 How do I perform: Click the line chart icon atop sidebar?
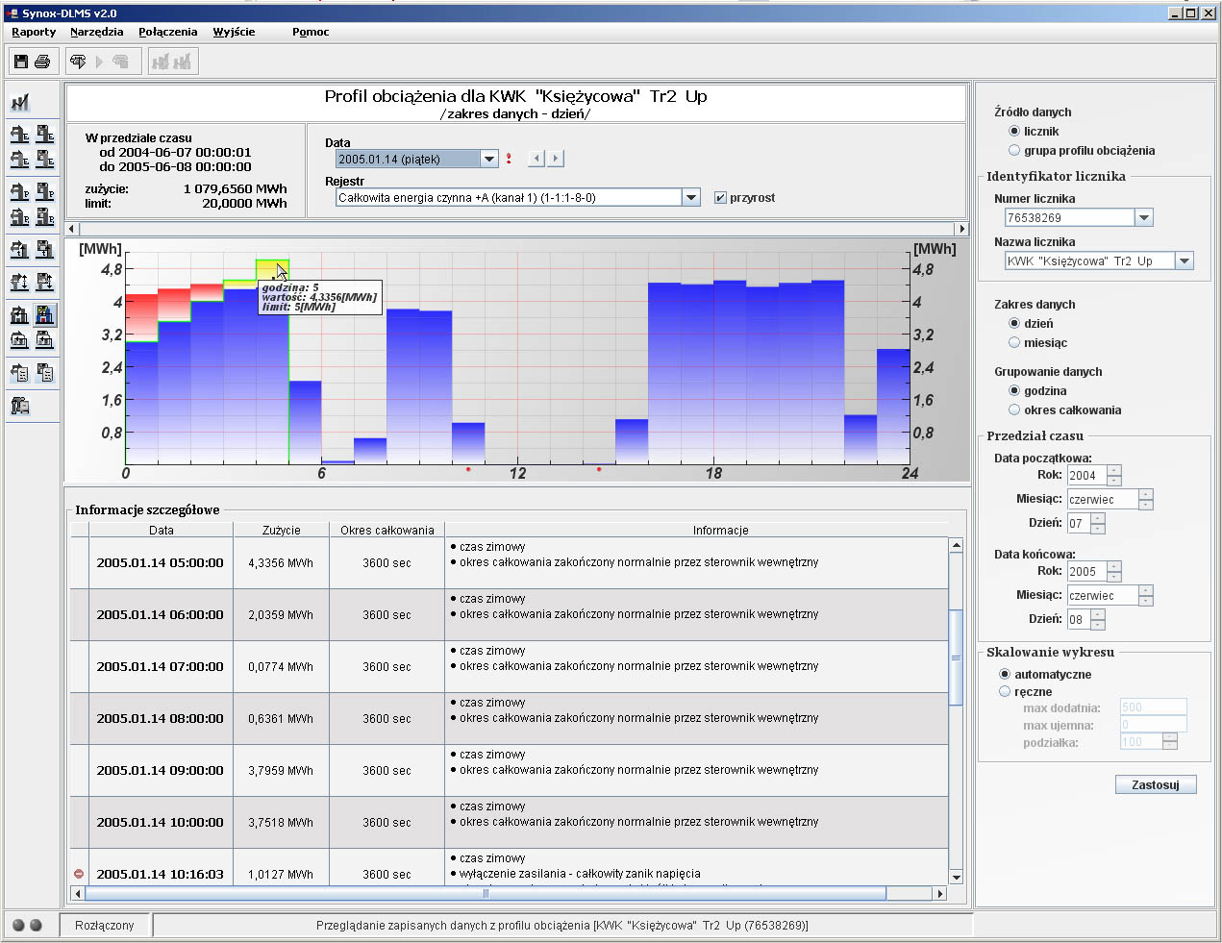(20, 102)
